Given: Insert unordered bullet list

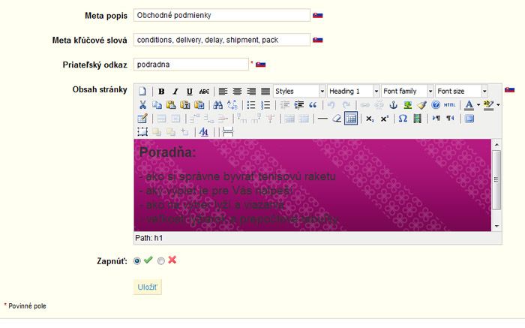Looking at the screenshot, I should click(x=251, y=105).
